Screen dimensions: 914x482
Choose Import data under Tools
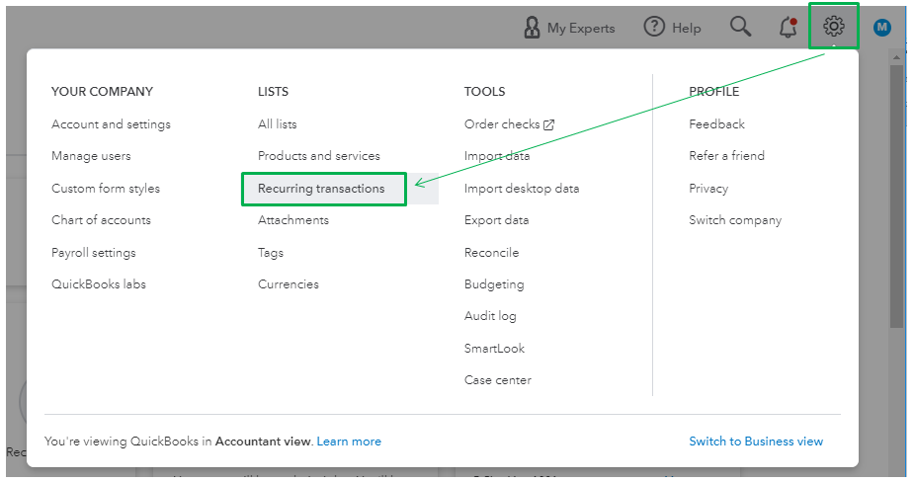(x=496, y=156)
